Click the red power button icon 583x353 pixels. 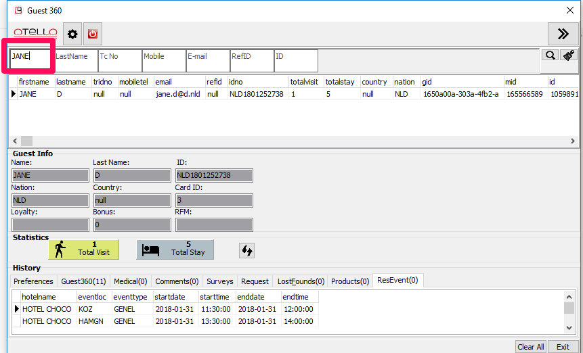point(93,34)
